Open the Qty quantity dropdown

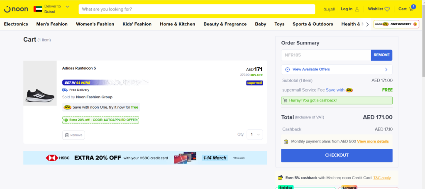254,134
